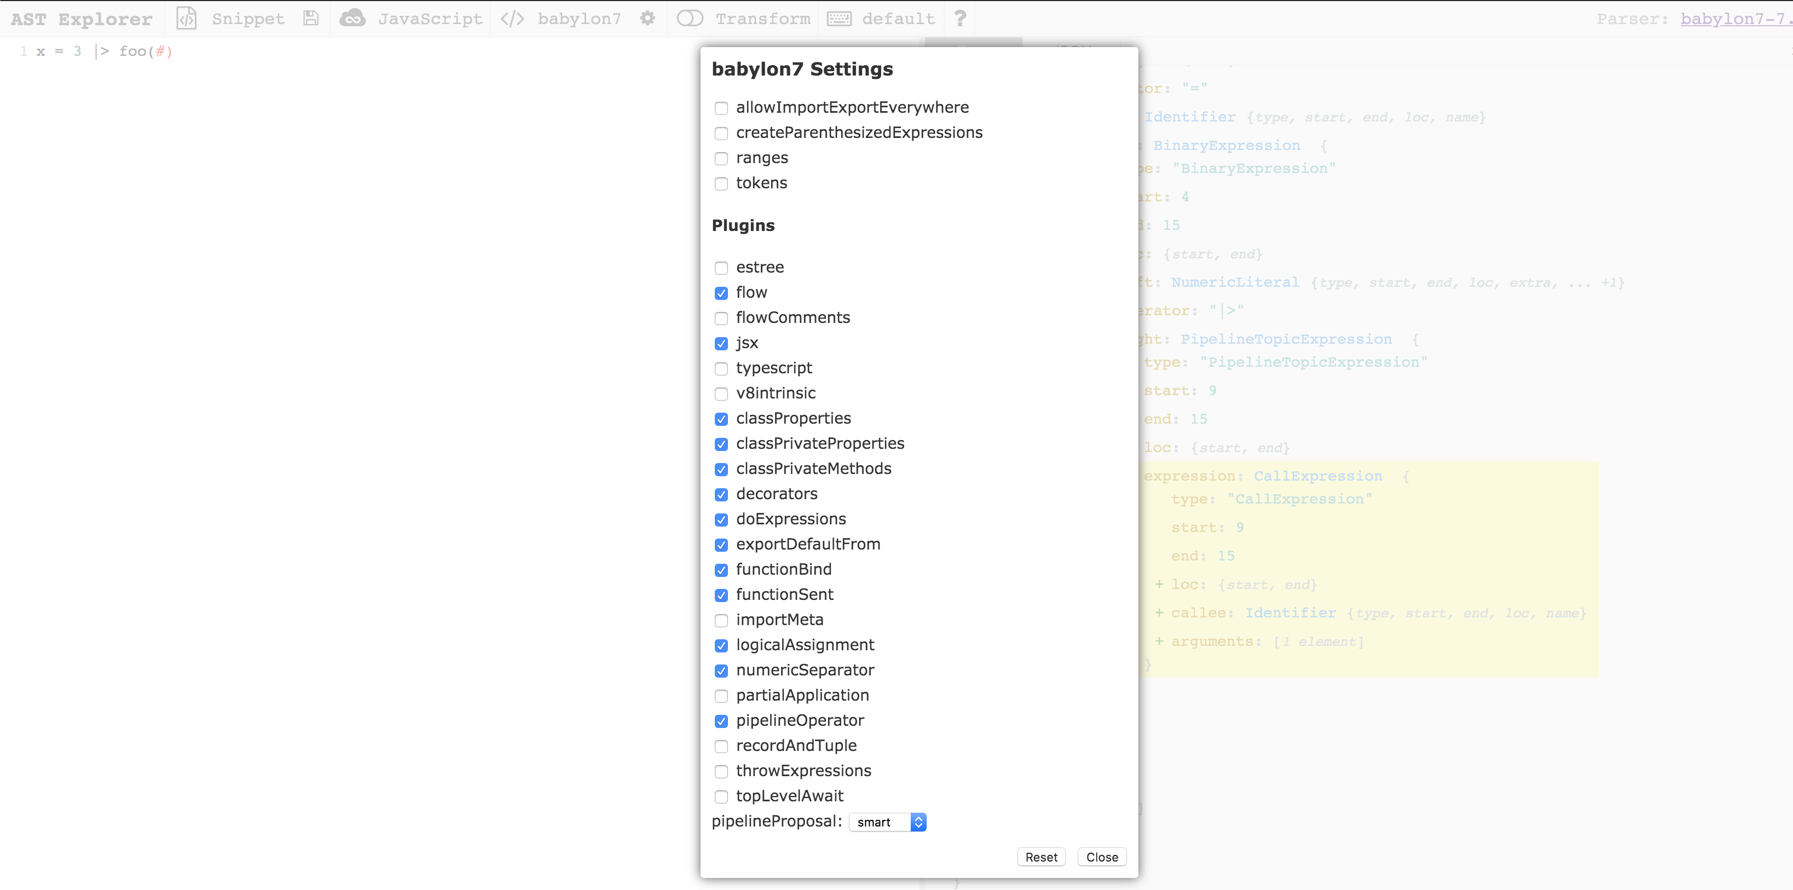Click the save floppy-disk icon
The image size is (1793, 890).
311,18
